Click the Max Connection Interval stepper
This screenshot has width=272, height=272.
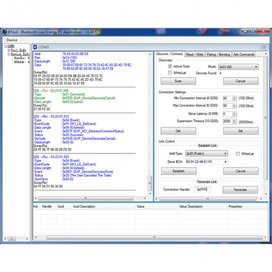pos(234,106)
